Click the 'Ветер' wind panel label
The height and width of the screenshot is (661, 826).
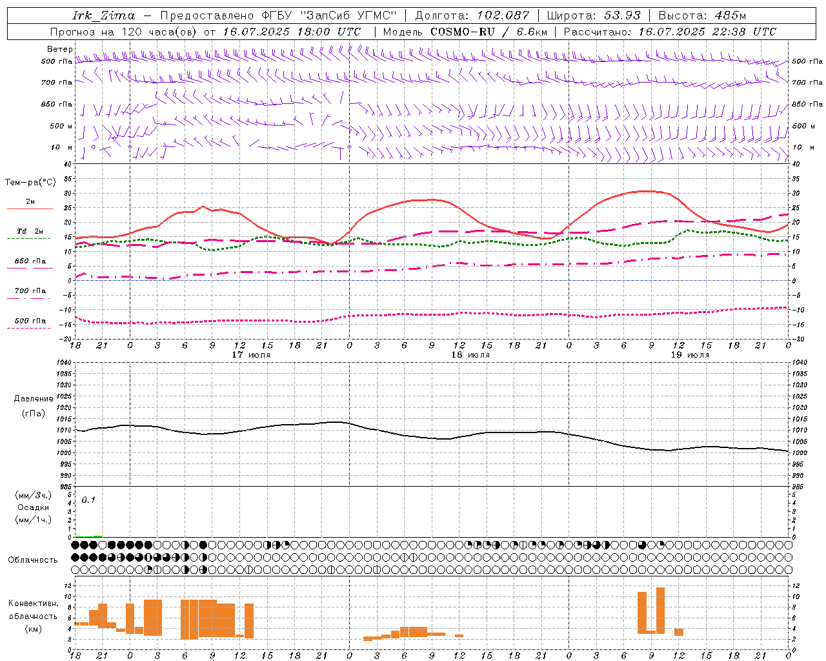(x=59, y=49)
